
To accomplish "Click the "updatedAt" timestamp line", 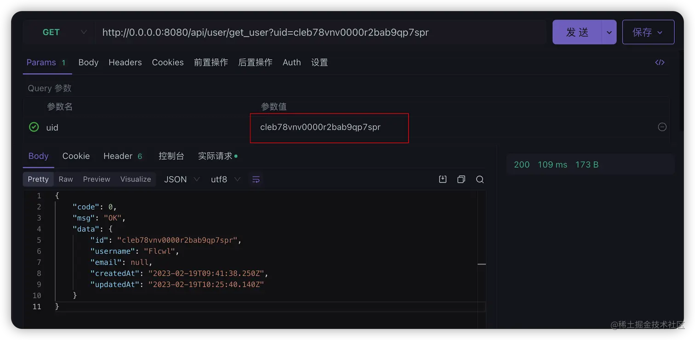I will pos(177,284).
